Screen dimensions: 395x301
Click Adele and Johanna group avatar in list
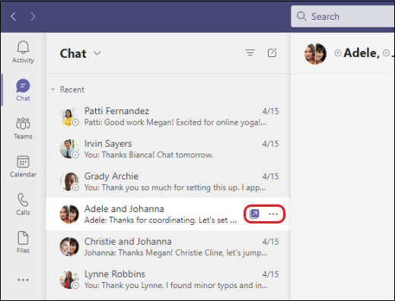69,214
